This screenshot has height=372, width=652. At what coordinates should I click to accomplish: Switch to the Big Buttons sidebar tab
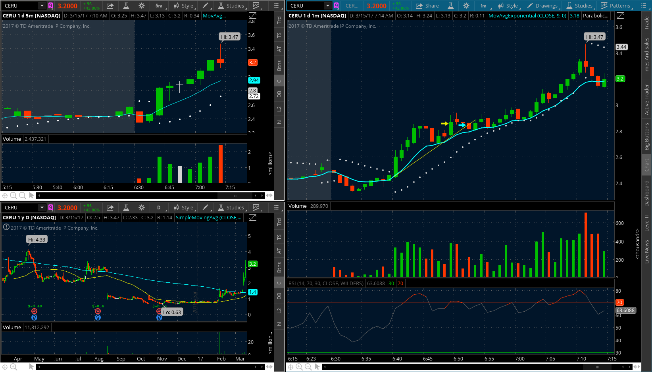point(647,136)
